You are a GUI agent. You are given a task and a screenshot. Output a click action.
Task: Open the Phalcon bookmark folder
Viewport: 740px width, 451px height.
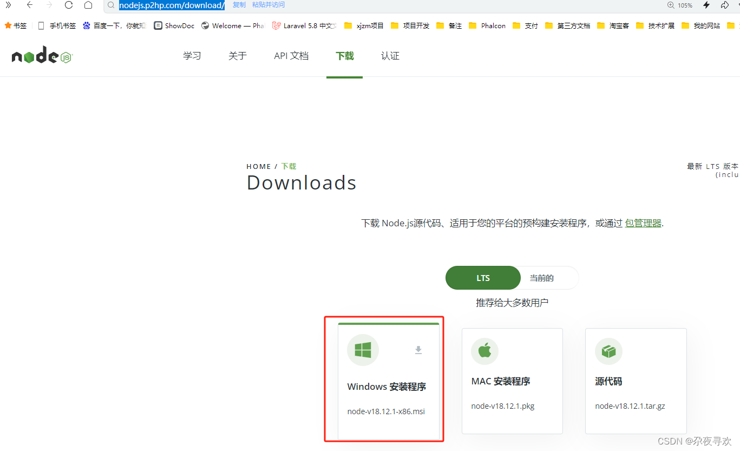(x=487, y=25)
